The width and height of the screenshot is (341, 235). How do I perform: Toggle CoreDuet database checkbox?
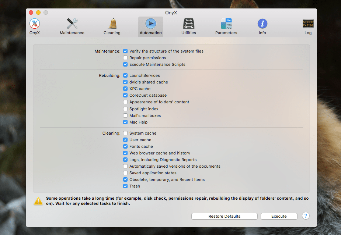click(x=125, y=95)
